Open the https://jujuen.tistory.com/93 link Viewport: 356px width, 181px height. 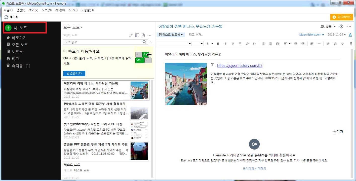[240, 65]
